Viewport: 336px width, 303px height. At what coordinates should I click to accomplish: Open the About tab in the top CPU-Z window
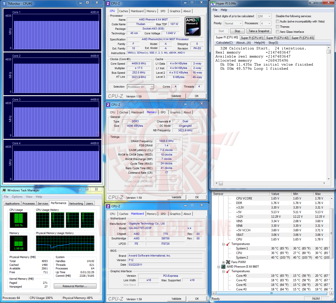[x=187, y=11]
